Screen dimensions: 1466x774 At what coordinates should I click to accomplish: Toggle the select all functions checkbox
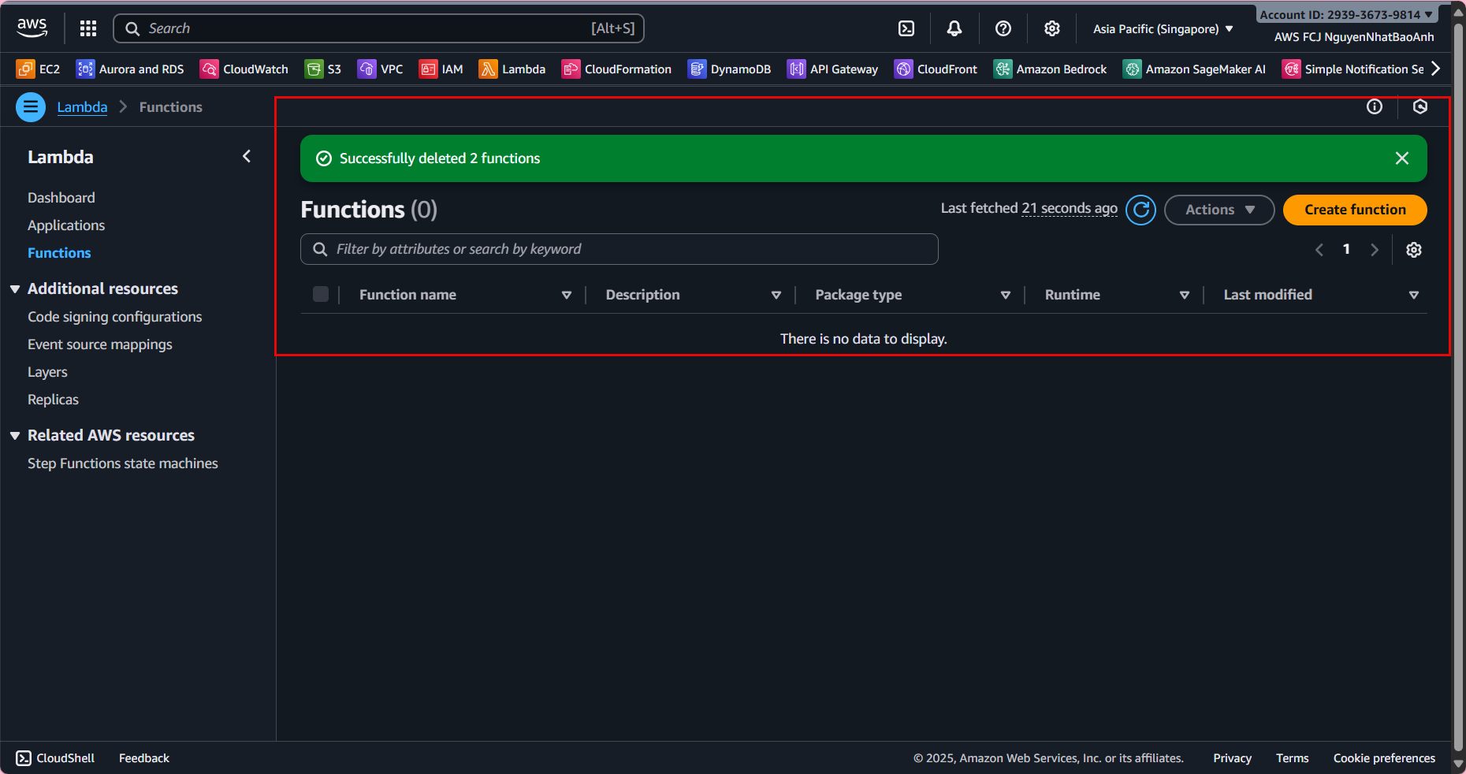coord(321,294)
